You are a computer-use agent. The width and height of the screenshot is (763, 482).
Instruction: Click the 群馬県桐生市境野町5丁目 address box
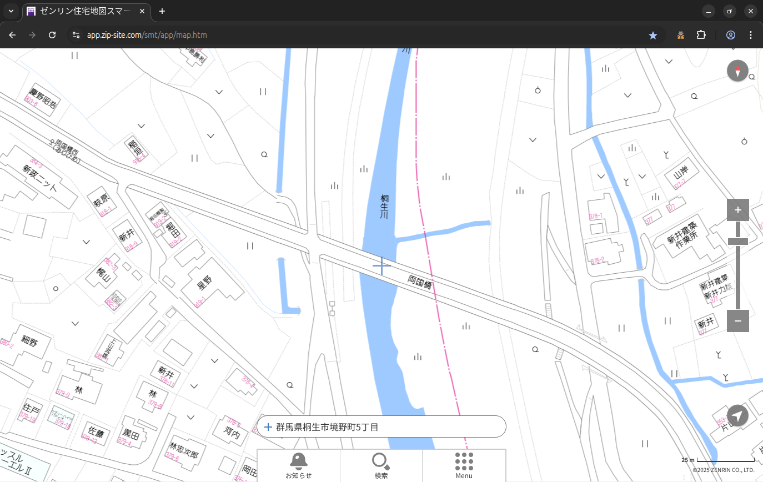coord(381,427)
